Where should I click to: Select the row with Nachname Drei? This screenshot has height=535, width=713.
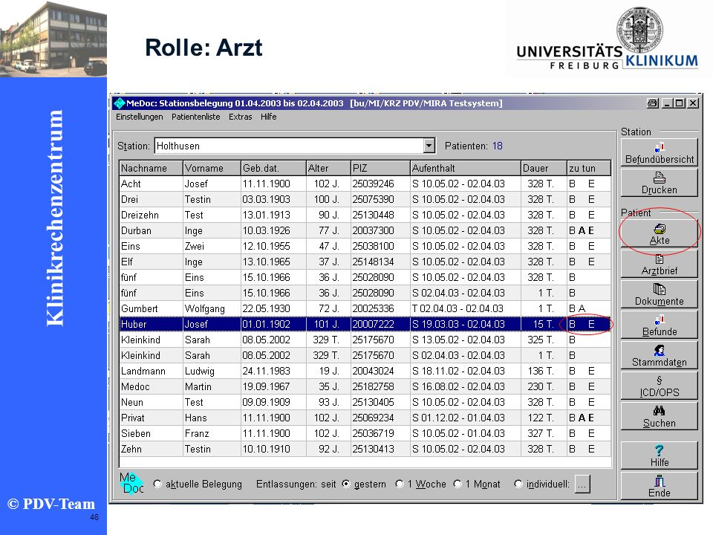[365, 199]
